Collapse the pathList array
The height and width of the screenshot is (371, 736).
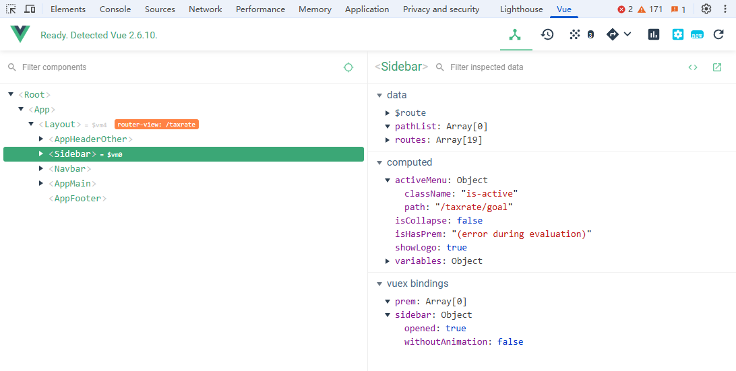(x=388, y=126)
